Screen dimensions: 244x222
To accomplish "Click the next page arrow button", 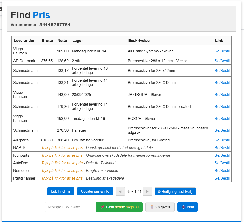I will [147, 191].
